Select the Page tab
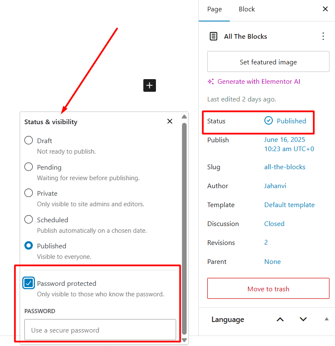Viewport: 335px width, 346px height. click(x=214, y=9)
